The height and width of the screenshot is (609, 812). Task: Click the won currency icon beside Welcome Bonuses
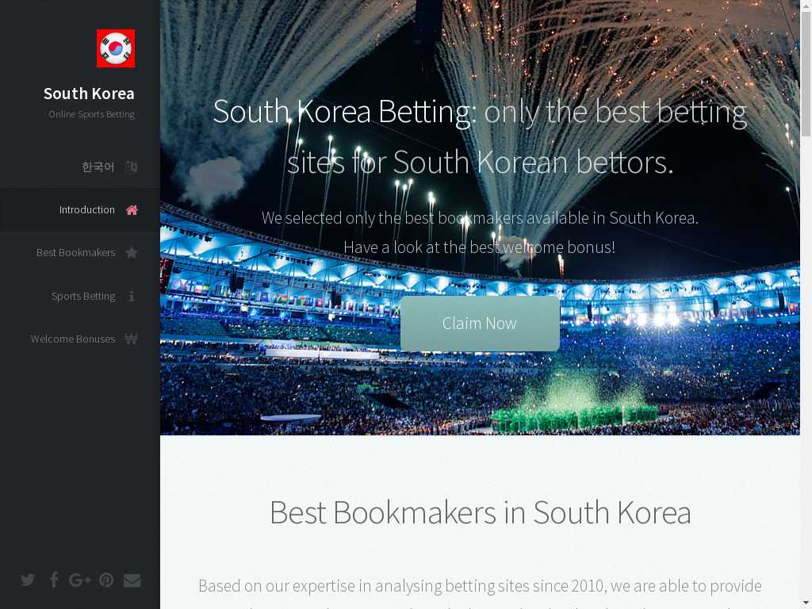132,339
